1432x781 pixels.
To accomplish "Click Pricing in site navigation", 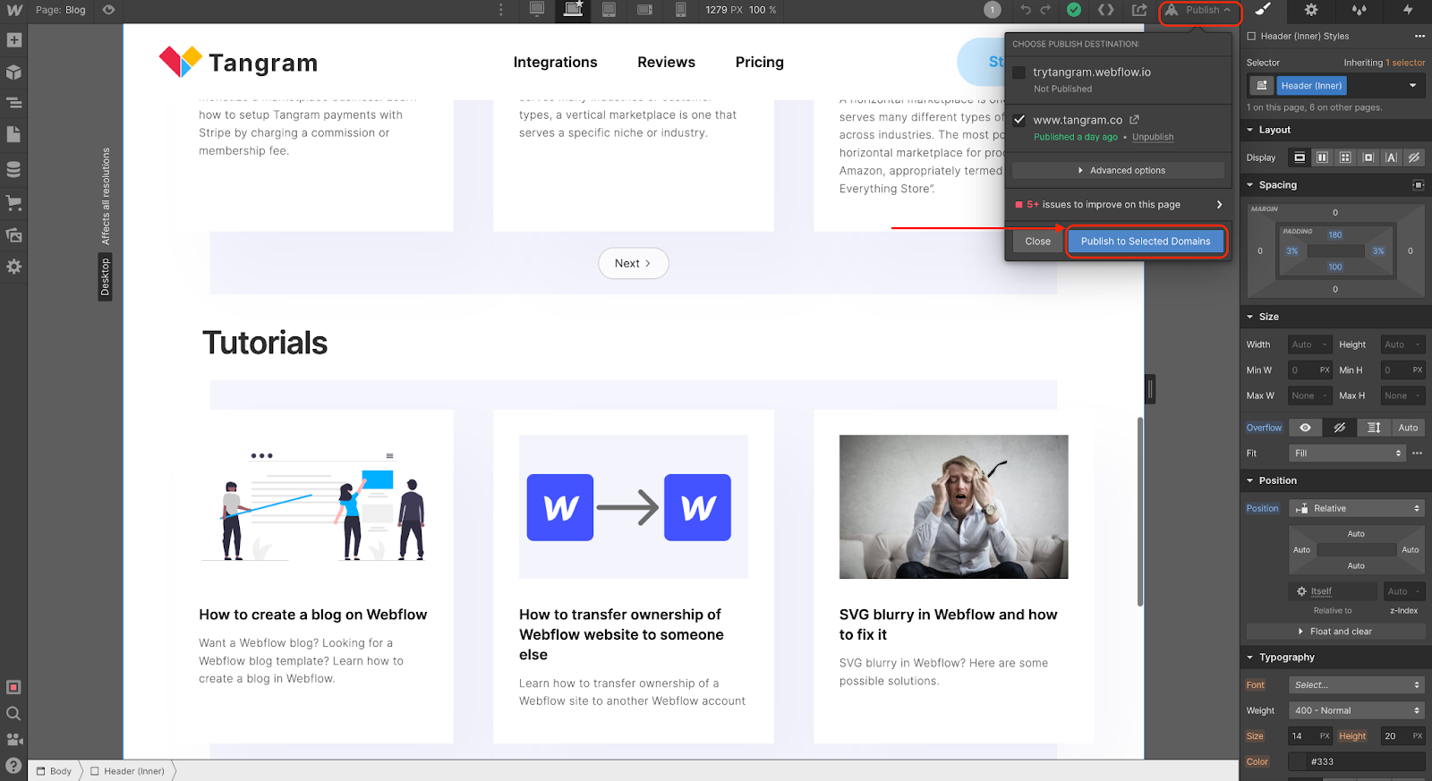I will click(759, 62).
